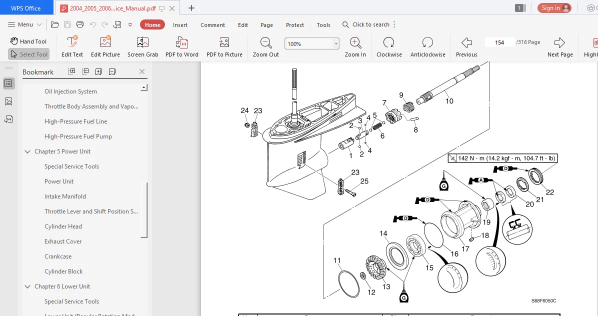Open the third sidebar panel icon

tap(9, 119)
